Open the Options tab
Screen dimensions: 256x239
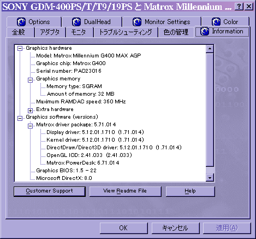tap(34, 22)
